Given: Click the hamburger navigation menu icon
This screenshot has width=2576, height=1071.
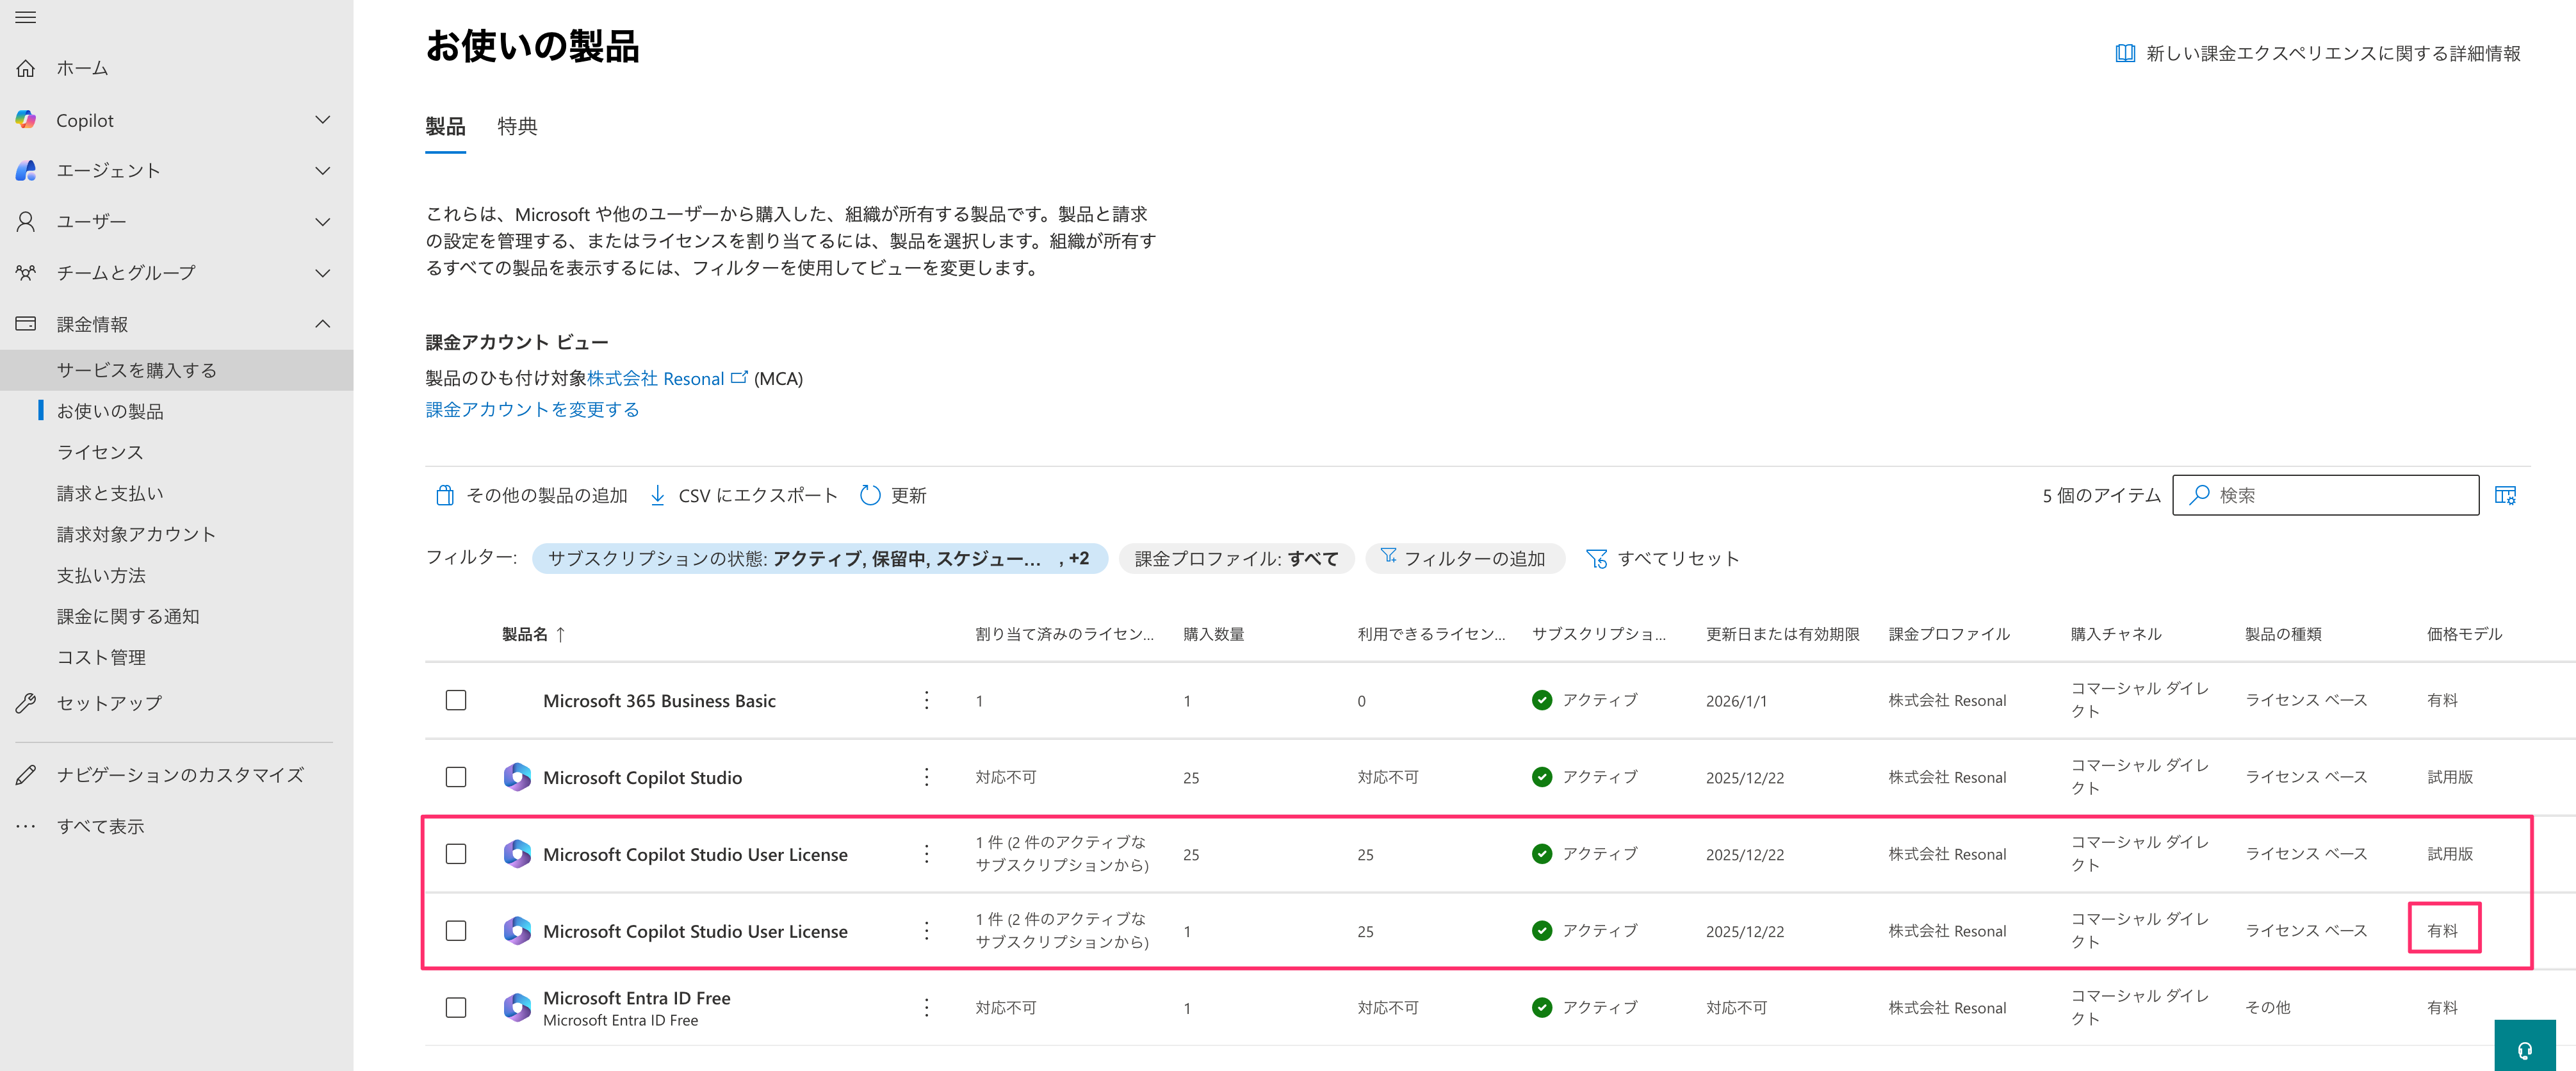Looking at the screenshot, I should (x=26, y=17).
